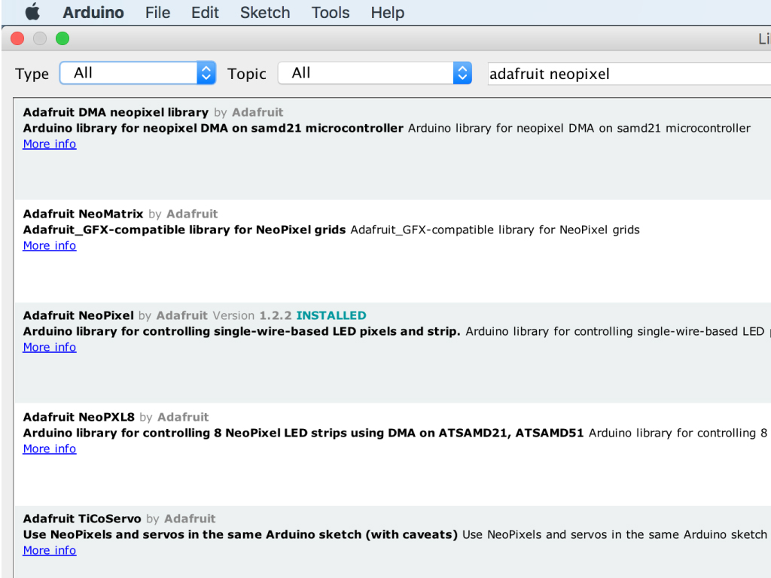
Task: Open the Help menu
Action: (x=388, y=12)
